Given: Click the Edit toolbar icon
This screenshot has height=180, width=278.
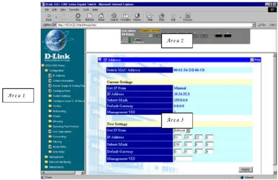Looking at the screenshot, I should (173, 17).
